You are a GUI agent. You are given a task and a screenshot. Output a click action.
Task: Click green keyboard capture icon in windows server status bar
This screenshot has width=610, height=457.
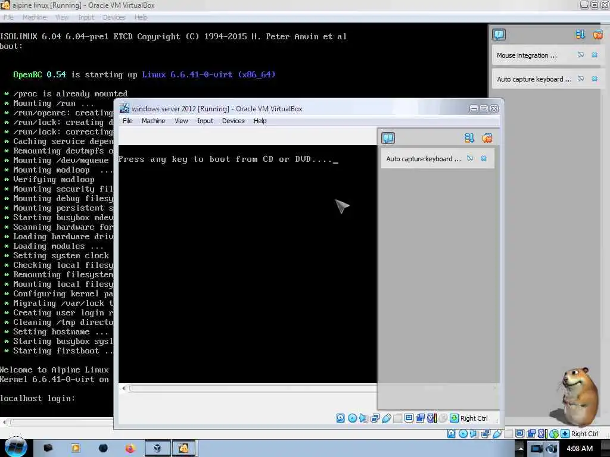click(x=454, y=418)
